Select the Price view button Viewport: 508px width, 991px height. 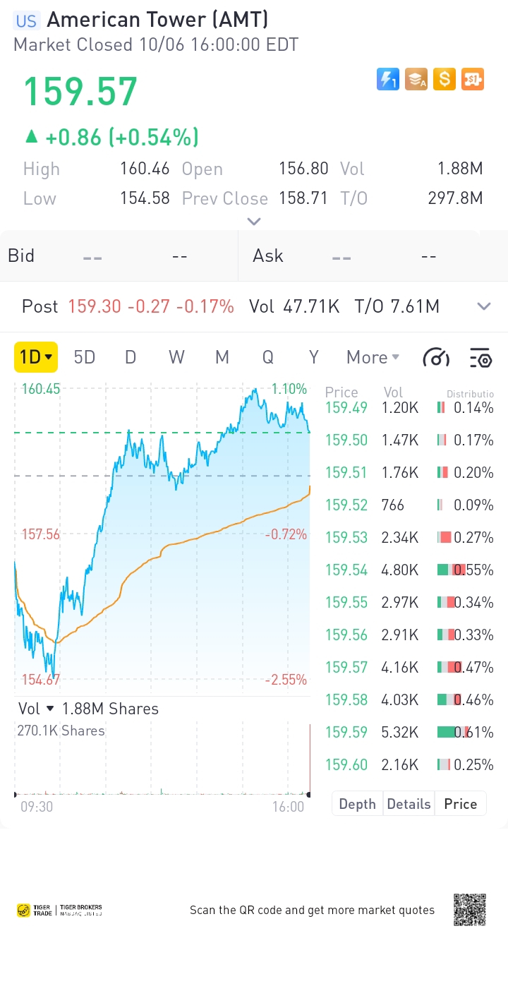460,804
